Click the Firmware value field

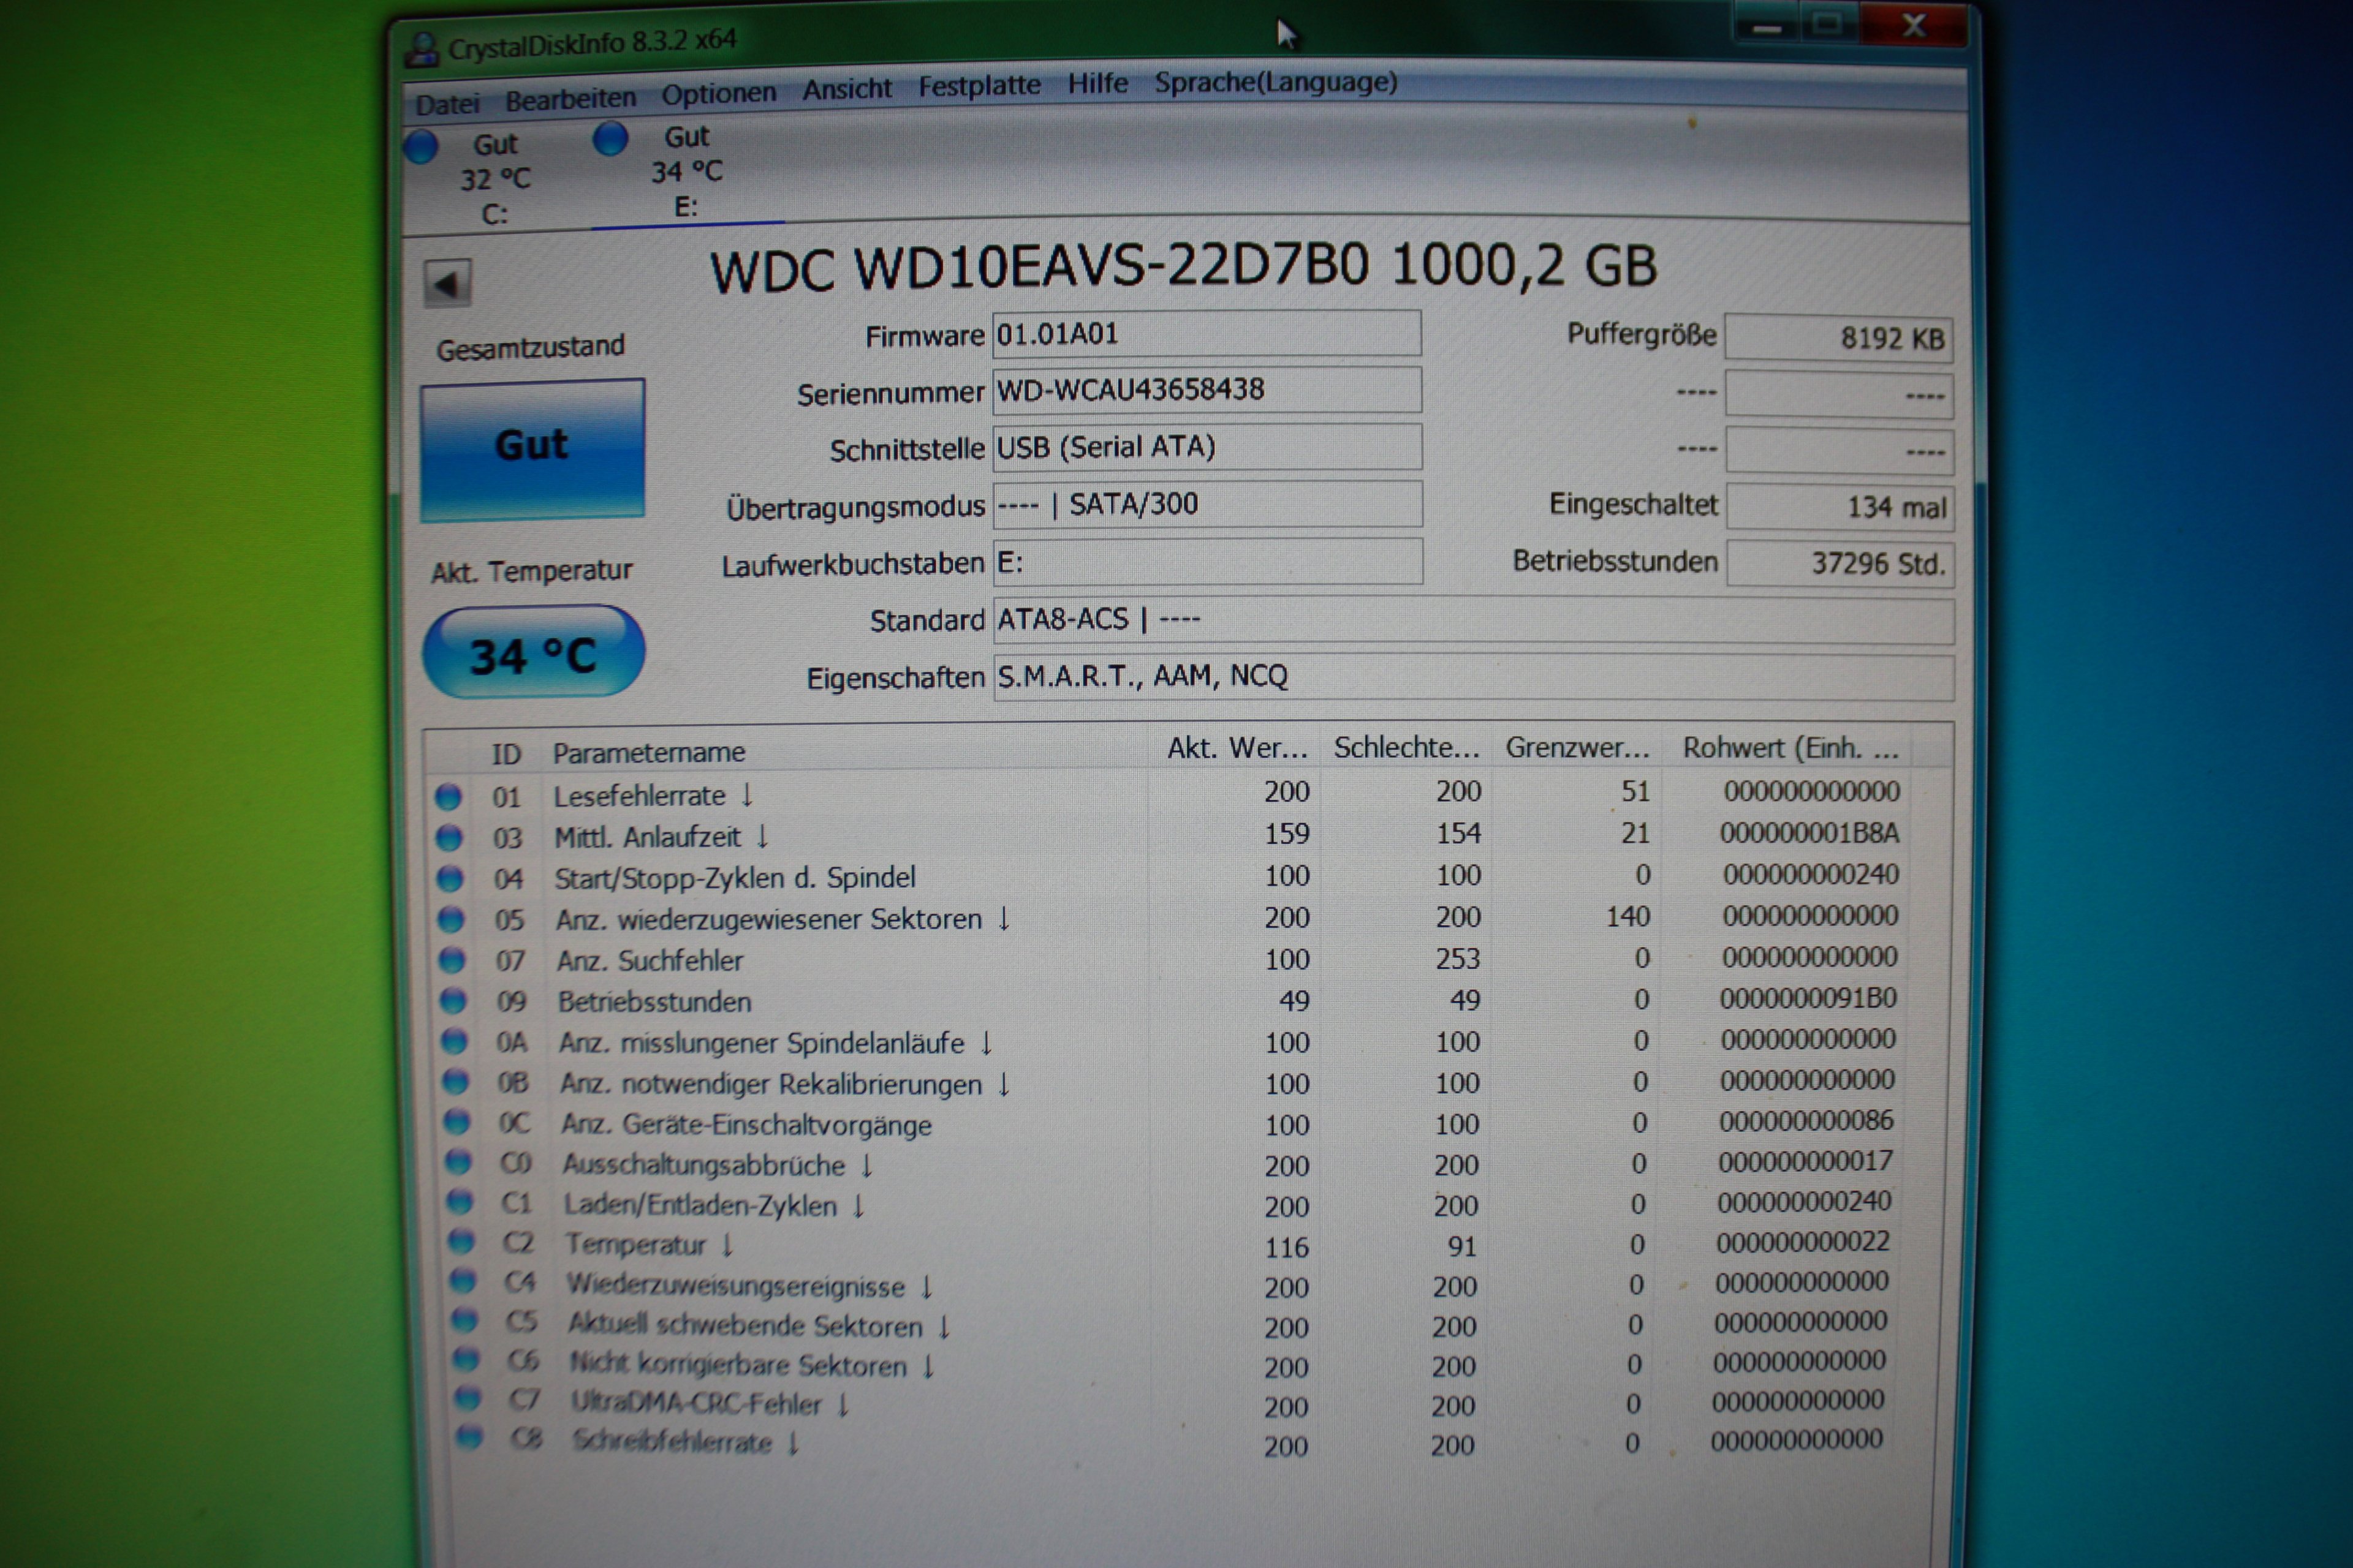tap(1205, 334)
